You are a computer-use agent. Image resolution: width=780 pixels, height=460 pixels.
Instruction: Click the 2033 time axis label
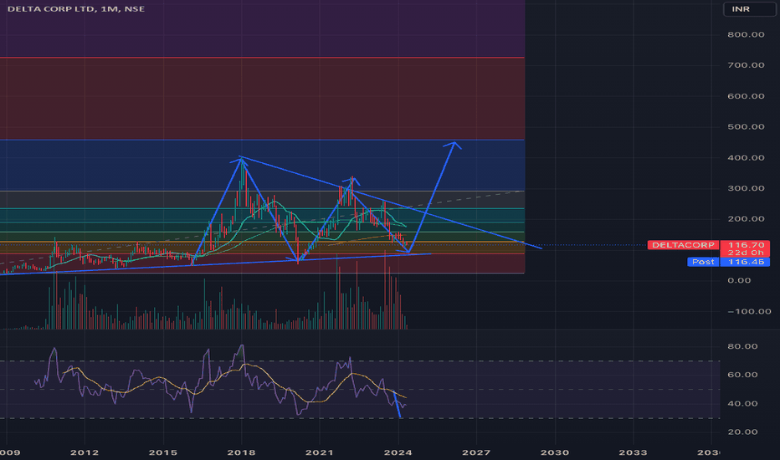(x=633, y=452)
